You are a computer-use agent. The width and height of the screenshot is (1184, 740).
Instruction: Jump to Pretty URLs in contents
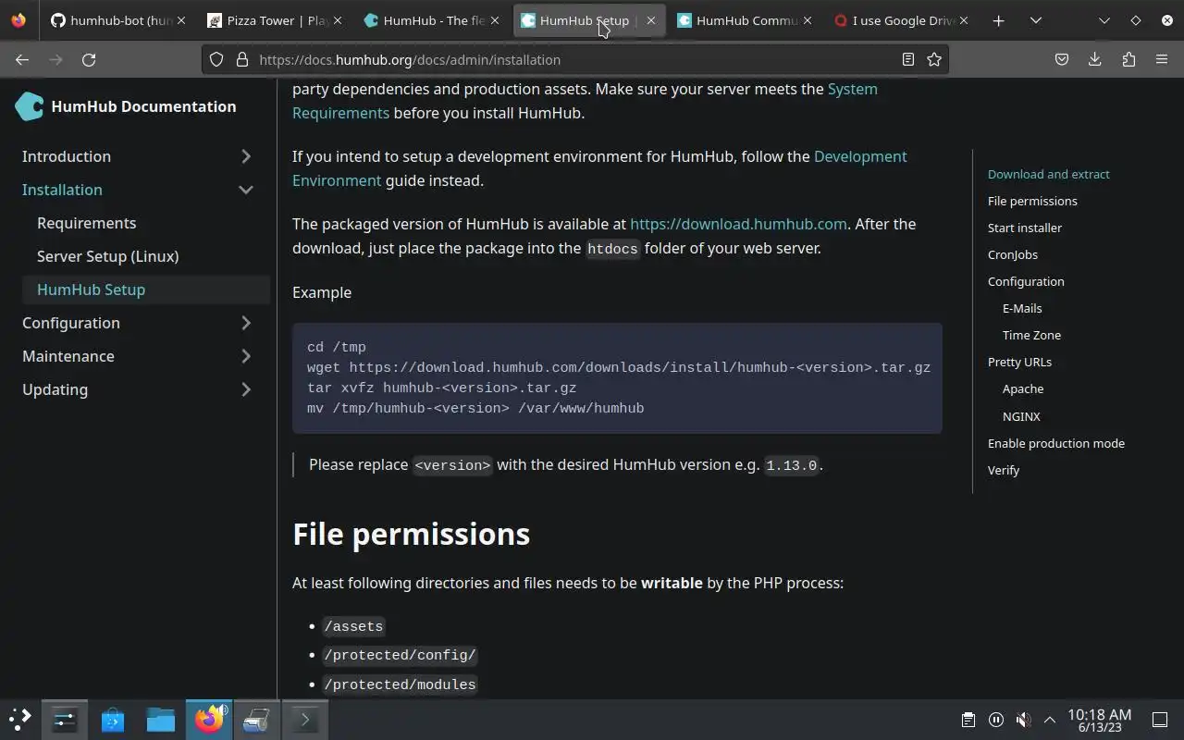1019,362
